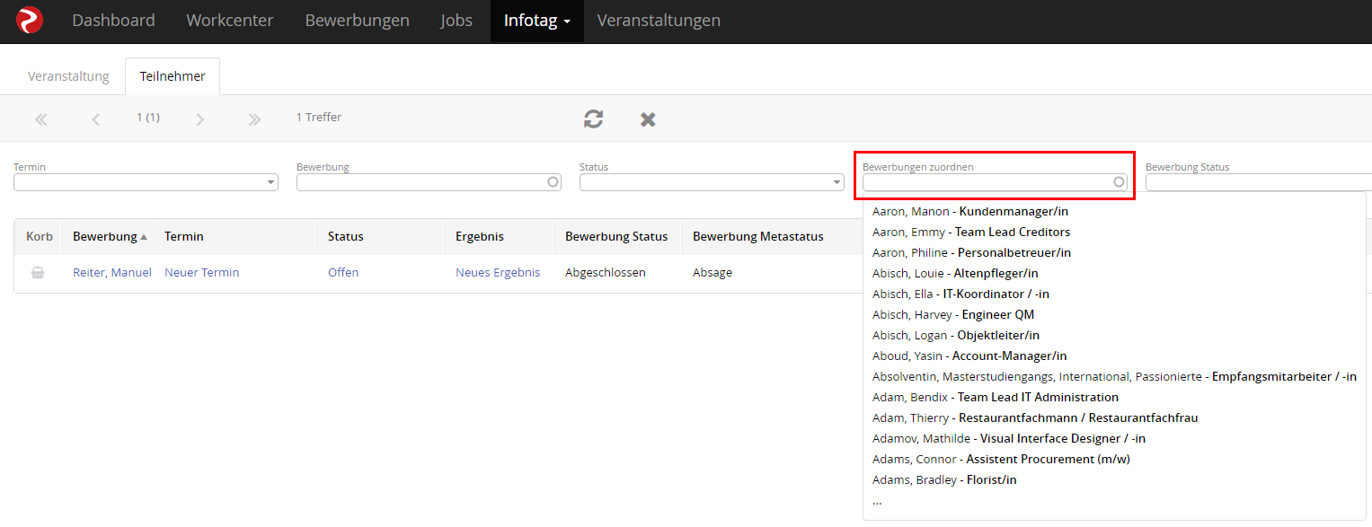The height and width of the screenshot is (527, 1372).
Task: Switch to the Veranstaltung tab
Action: pos(68,76)
